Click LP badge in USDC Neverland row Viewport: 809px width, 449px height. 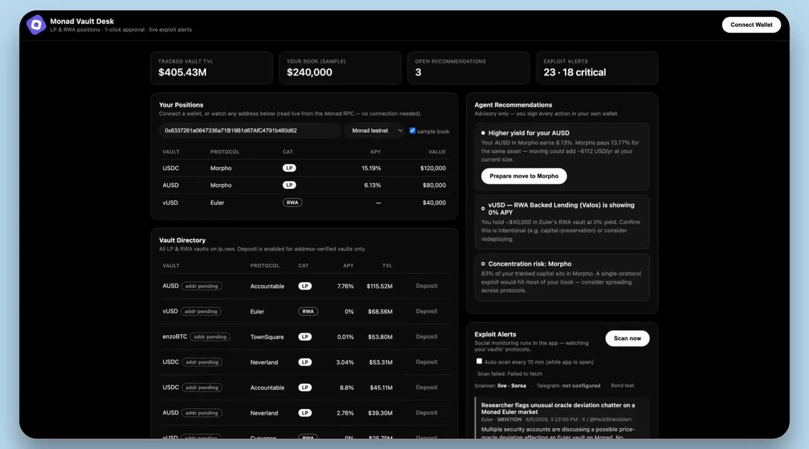click(x=305, y=362)
